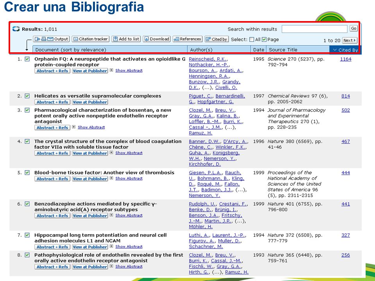This screenshot has width=375, height=281.
Task: Open Abstract + Refs for Helicates article
Action: coord(52,102)
